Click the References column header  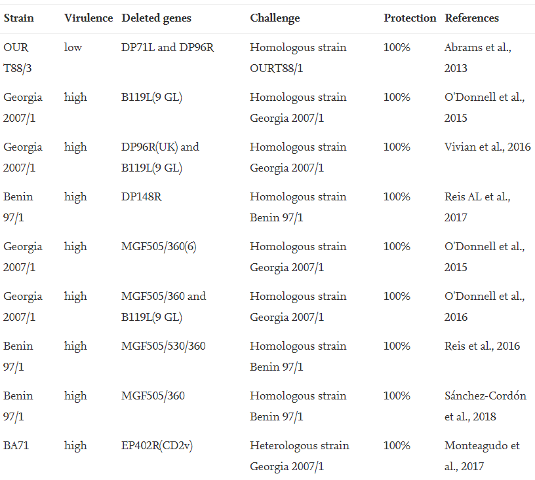point(471,18)
